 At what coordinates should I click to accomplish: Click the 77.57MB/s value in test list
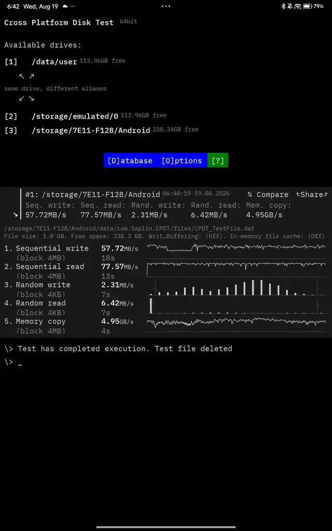[x=120, y=267]
